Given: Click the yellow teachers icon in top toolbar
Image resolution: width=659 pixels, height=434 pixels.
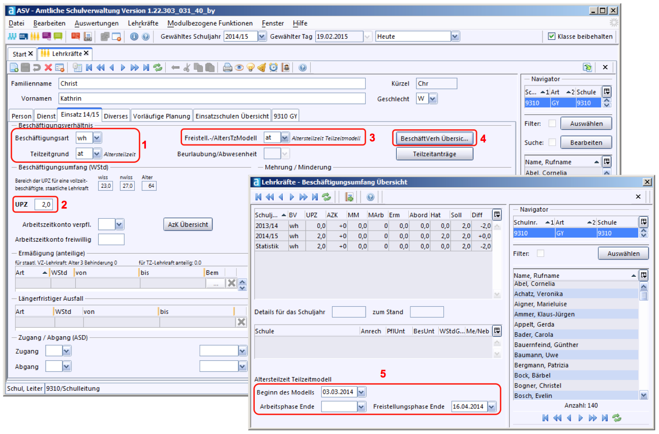Looking at the screenshot, I should 35,37.
